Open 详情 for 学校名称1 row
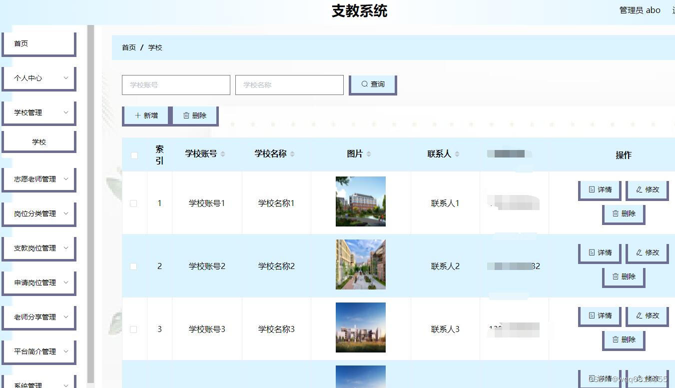 click(600, 190)
